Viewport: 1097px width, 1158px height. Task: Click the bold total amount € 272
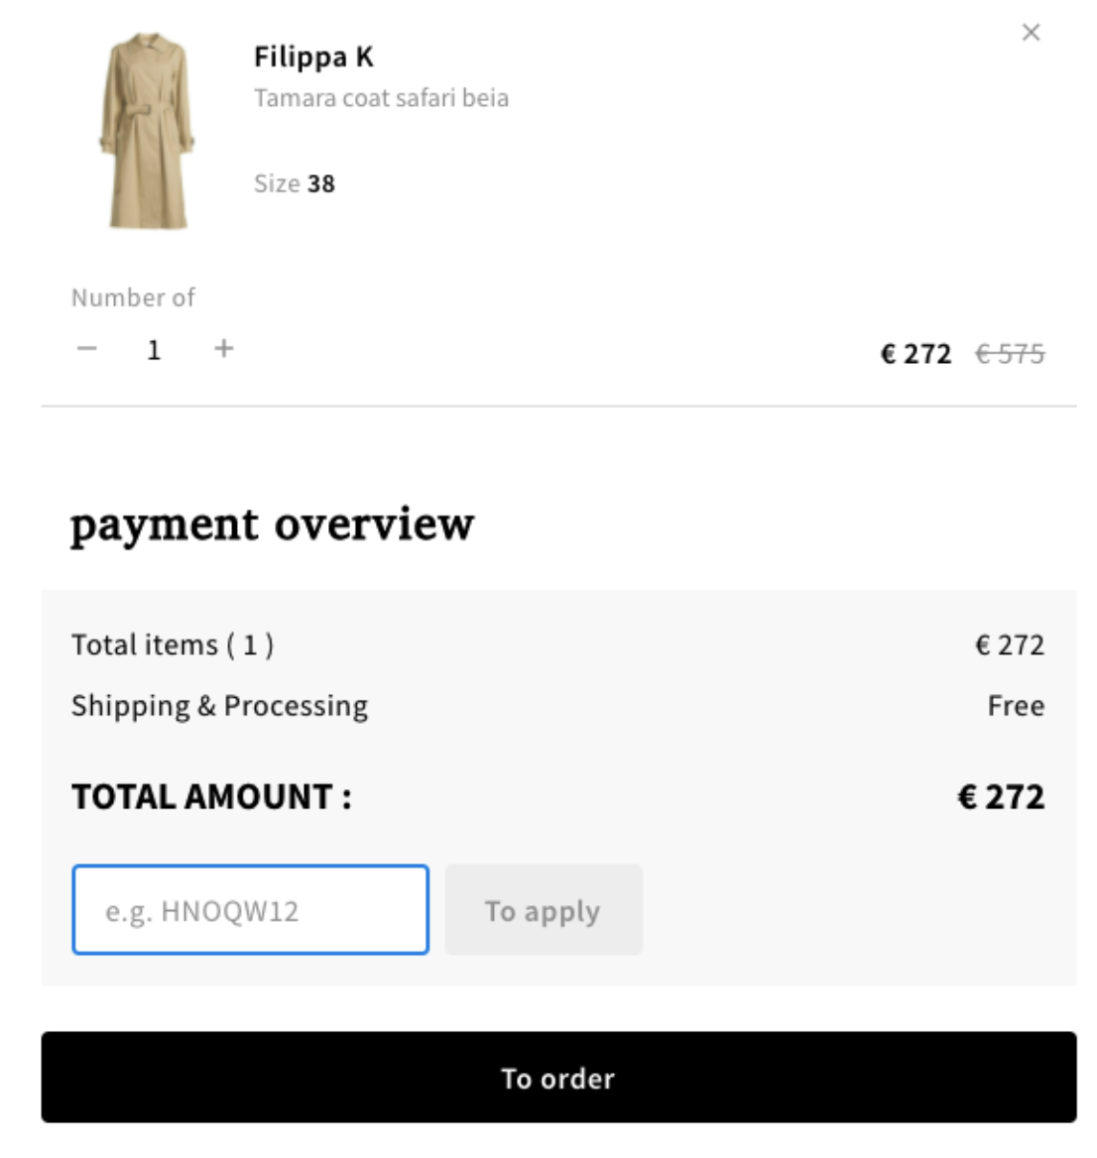coord(1001,797)
